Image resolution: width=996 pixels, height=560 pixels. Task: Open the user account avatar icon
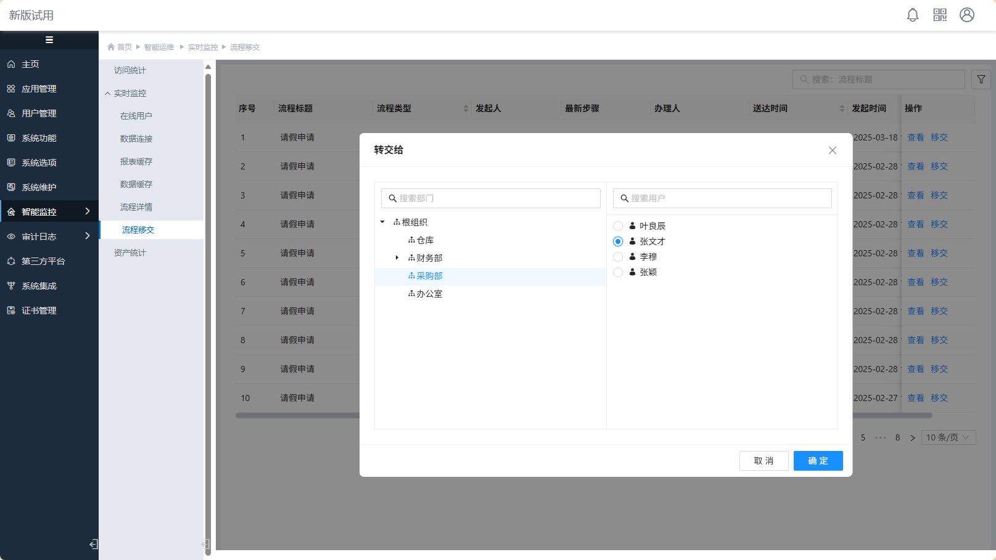pyautogui.click(x=967, y=15)
